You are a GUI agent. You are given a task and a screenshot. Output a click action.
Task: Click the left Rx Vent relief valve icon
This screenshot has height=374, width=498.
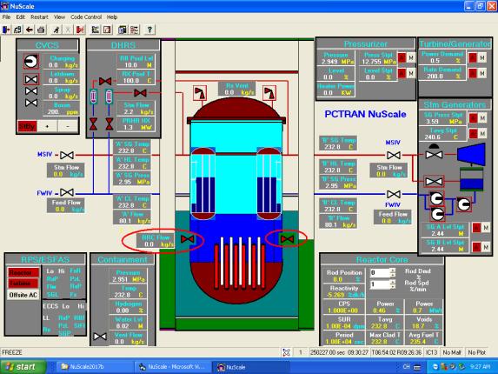tap(200, 93)
